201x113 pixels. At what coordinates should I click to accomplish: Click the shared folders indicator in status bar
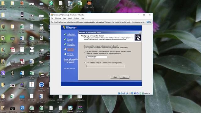pos(130,93)
